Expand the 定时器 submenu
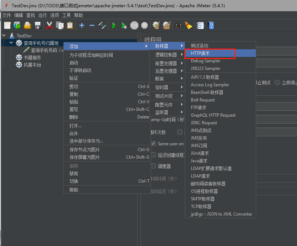Screen dimensions: 297x246 167,87
